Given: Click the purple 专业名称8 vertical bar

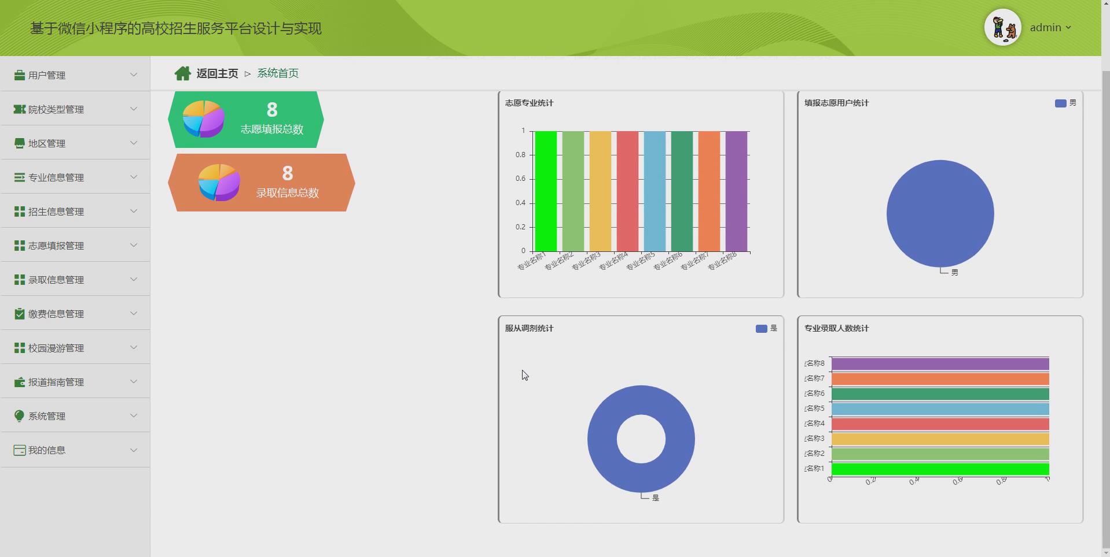Looking at the screenshot, I should pyautogui.click(x=736, y=191).
